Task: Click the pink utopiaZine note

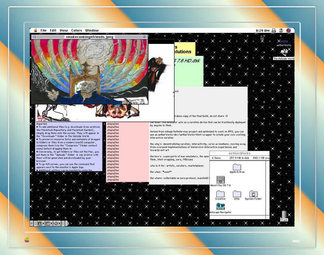Action: pyautogui.click(x=127, y=152)
